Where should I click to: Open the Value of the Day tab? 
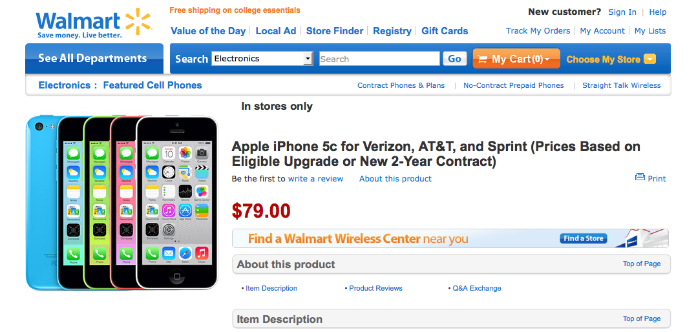(x=208, y=31)
